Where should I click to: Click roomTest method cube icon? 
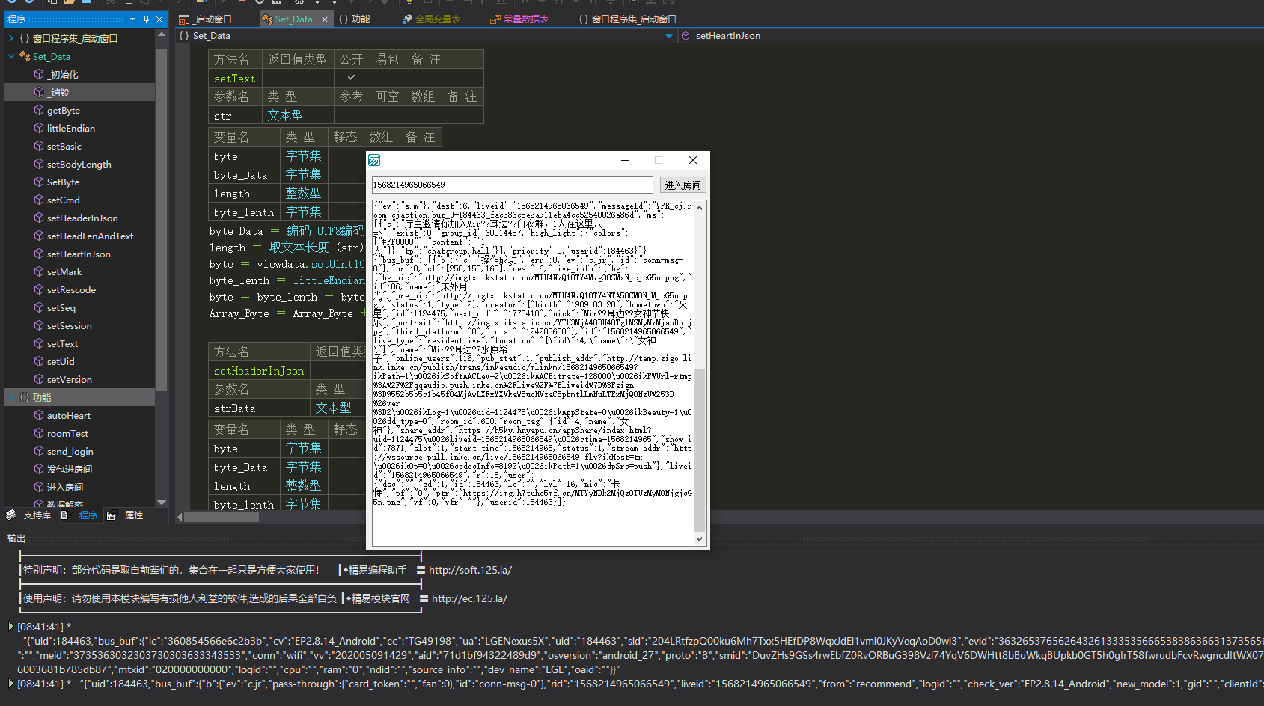pyautogui.click(x=39, y=433)
